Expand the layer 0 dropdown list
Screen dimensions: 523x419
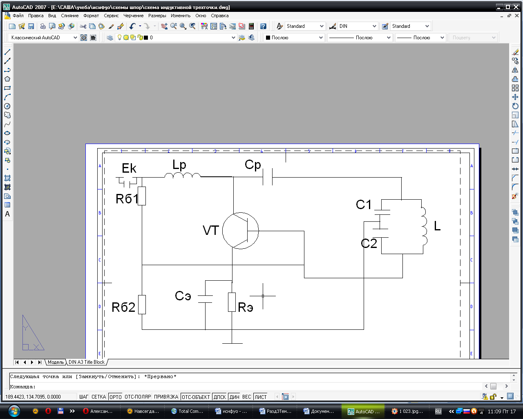[x=233, y=37]
